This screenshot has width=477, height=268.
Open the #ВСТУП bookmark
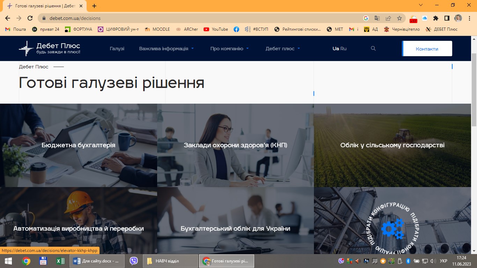point(257,29)
